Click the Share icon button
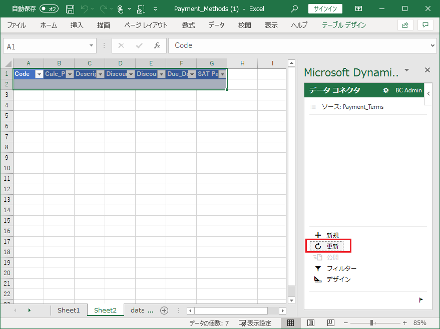Viewport: 440px width, 329px height. 405,25
